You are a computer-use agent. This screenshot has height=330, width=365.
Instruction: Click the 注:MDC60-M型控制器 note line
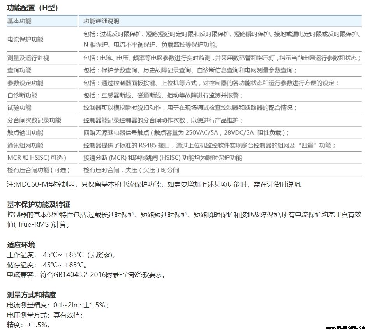coord(155,184)
